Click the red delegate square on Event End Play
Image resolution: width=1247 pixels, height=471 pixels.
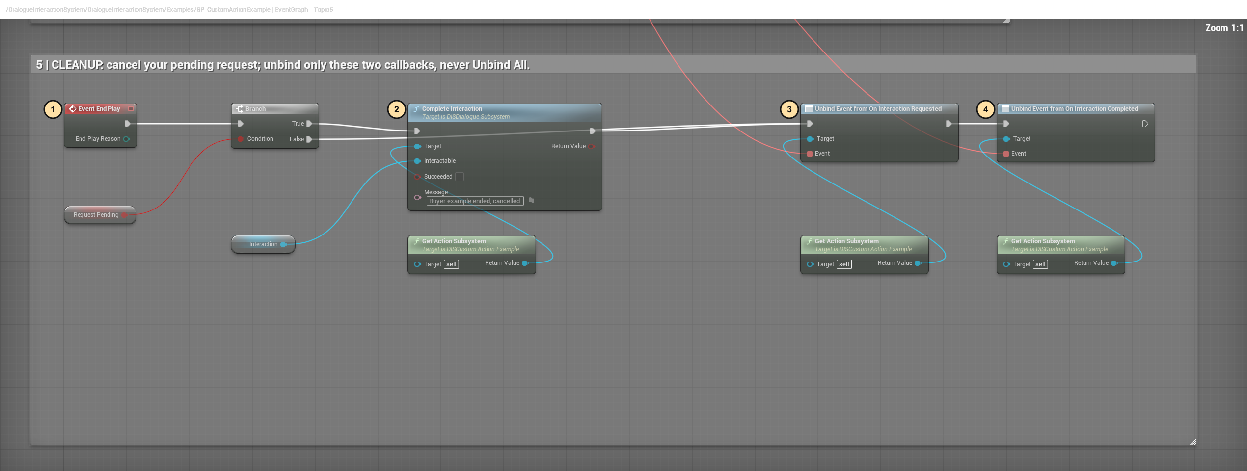click(131, 109)
